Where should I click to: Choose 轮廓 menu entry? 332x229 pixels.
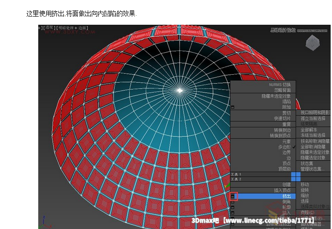tap(287, 207)
